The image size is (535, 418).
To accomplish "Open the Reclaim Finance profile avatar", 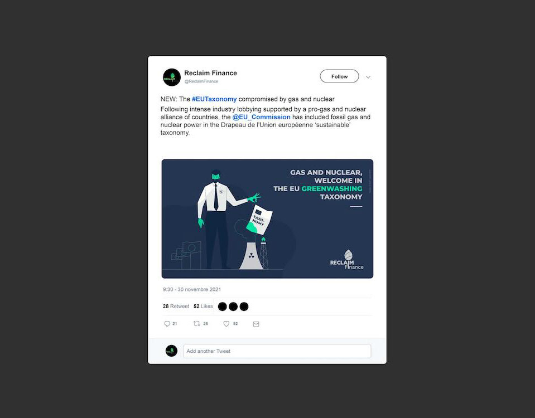I will tap(172, 77).
